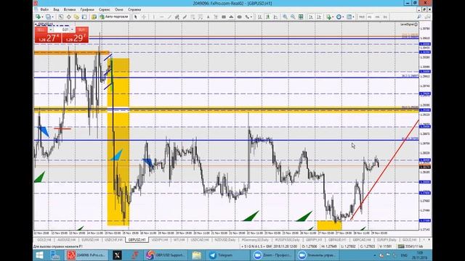
Task: Decrease volume with left dropdown arrow
Action: [x=50, y=30]
